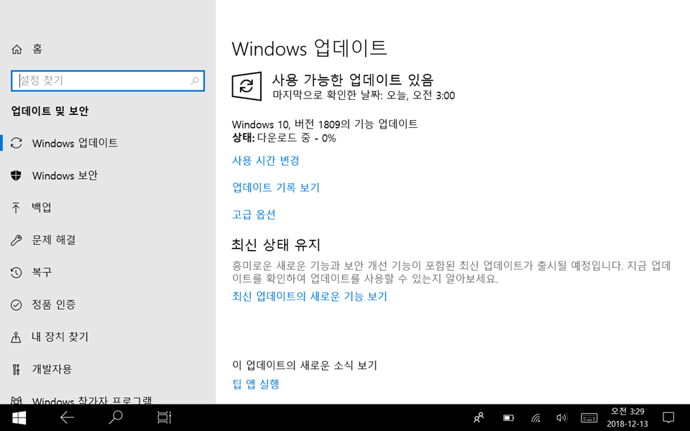
Task: Click the battery icon in tray
Action: 508,418
